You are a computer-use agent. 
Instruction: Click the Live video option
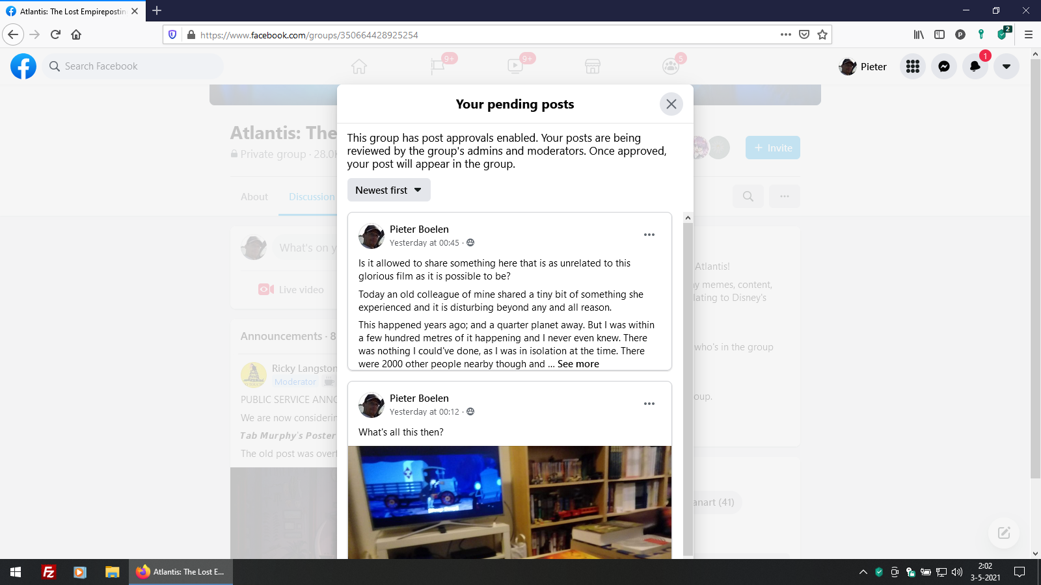[x=291, y=290]
